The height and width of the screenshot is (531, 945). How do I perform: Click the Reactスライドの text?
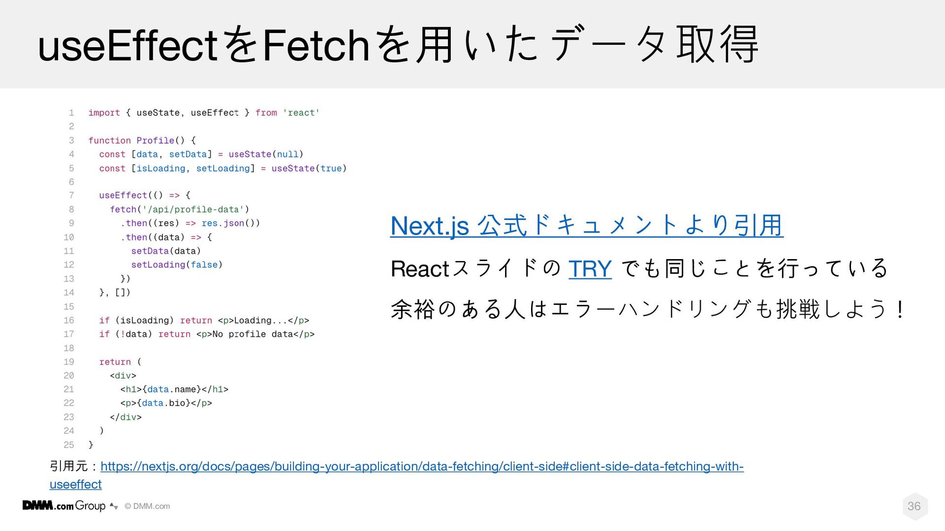click(x=475, y=268)
